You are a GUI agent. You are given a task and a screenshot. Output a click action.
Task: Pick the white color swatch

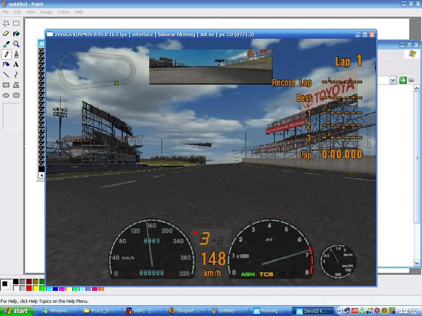tap(16, 288)
